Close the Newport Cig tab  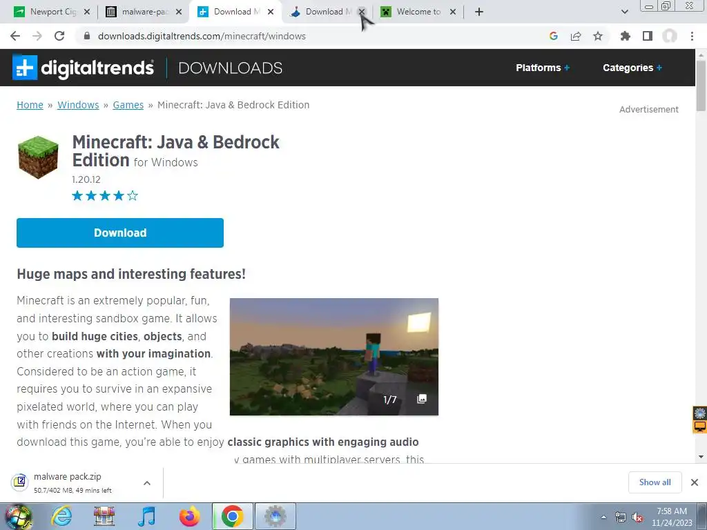(x=87, y=12)
